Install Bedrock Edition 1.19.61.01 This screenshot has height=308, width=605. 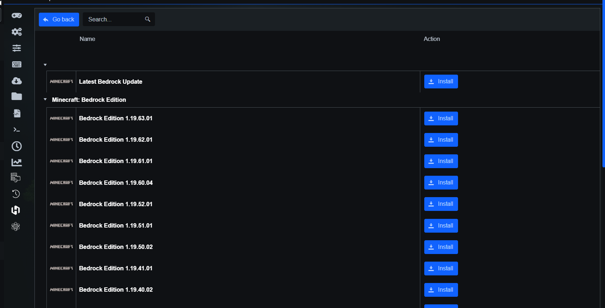tap(441, 161)
